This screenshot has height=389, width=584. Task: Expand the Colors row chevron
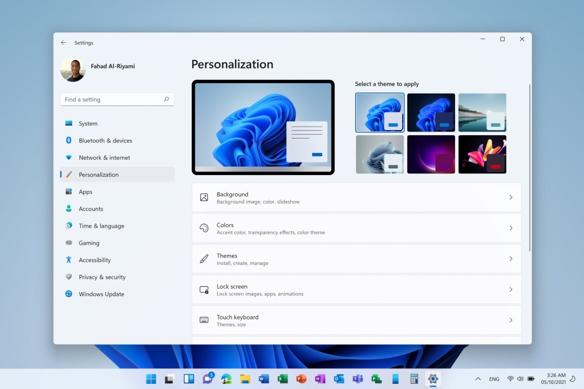click(510, 228)
